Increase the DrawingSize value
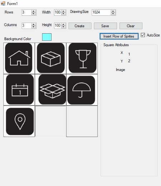The image size is (161, 186). 113,11
